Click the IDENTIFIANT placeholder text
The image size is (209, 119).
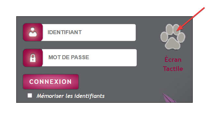coord(65,32)
